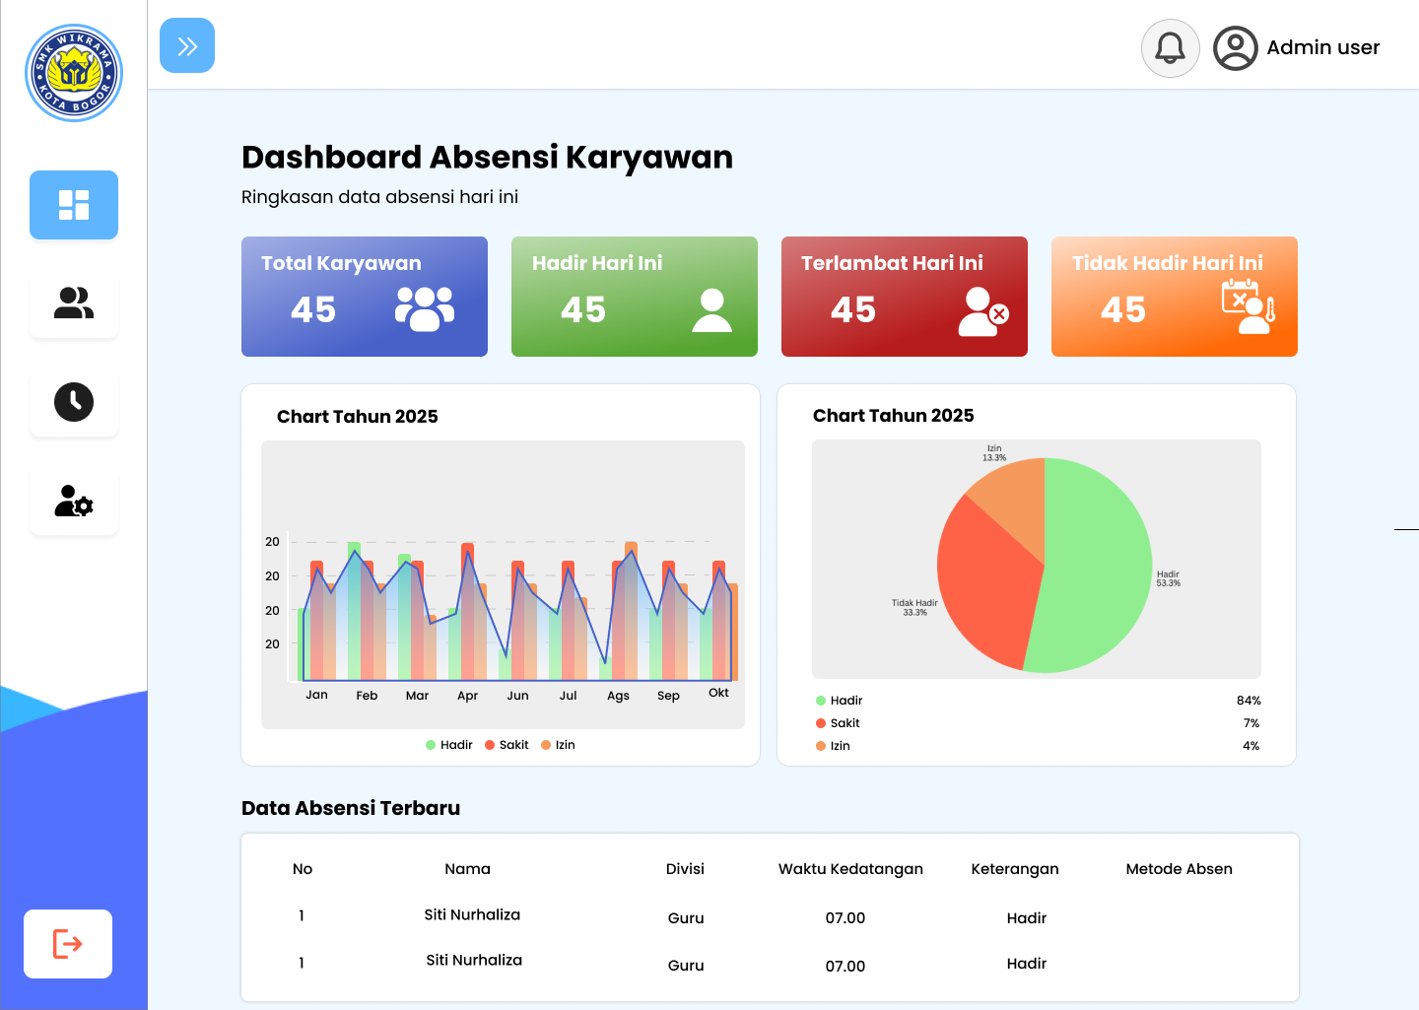
Task: Select first Siti Nurhaliza table row
Action: click(x=472, y=915)
